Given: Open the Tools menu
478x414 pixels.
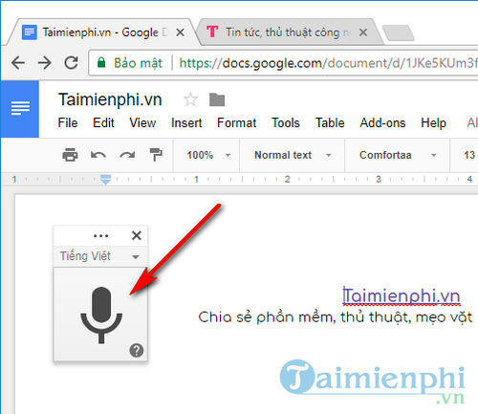Looking at the screenshot, I should 286,123.
